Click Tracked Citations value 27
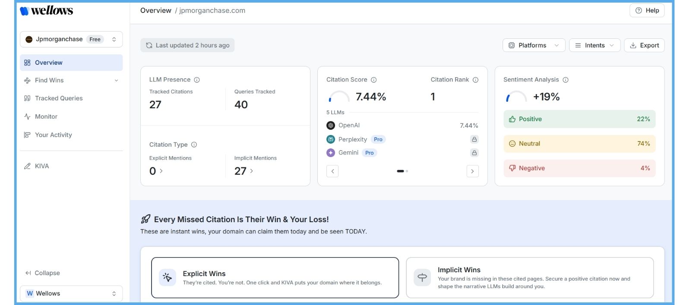Screen dimensions: 693x305 (x=155, y=105)
